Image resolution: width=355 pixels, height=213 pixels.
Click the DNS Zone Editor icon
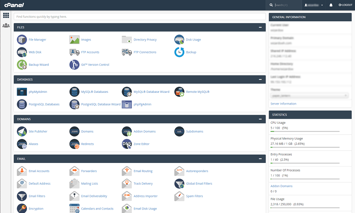(127, 144)
